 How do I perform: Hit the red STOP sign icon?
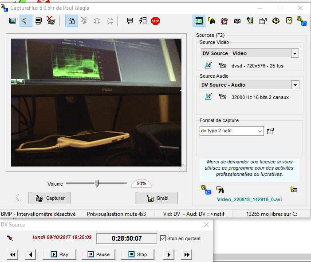(155, 21)
